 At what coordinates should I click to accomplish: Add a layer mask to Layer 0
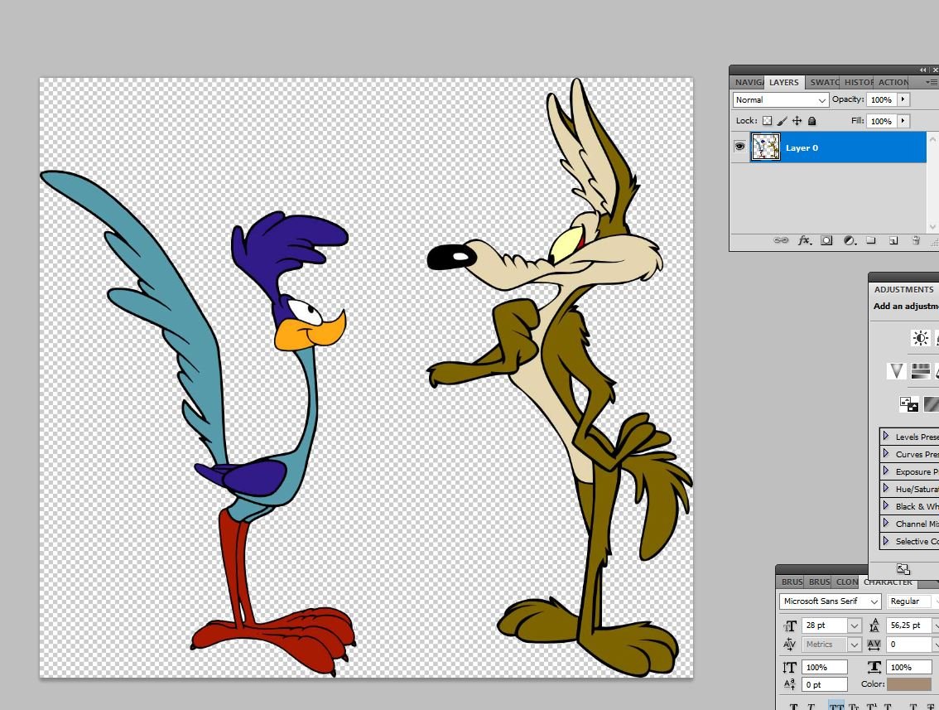point(826,240)
